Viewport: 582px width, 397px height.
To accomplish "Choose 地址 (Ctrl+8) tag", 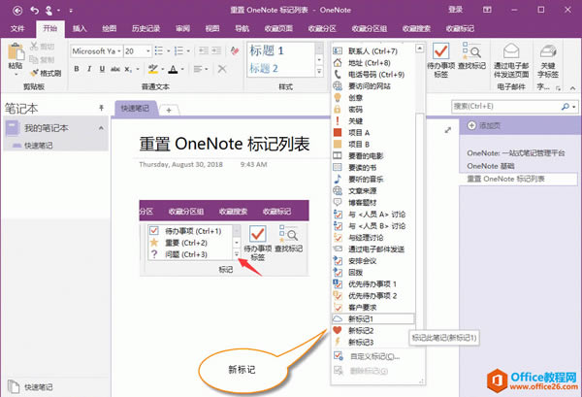I will (x=372, y=63).
